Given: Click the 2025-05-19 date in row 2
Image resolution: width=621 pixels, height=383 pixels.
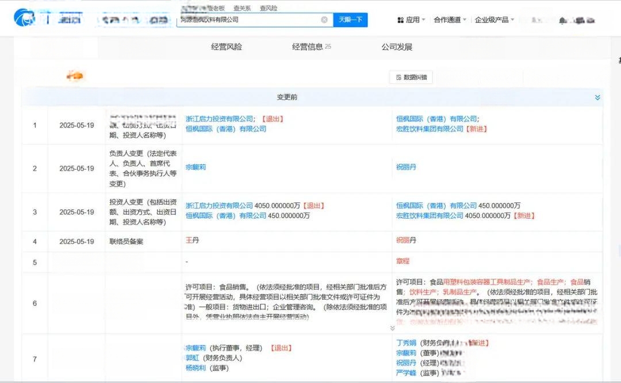Looking at the screenshot, I should [76, 168].
